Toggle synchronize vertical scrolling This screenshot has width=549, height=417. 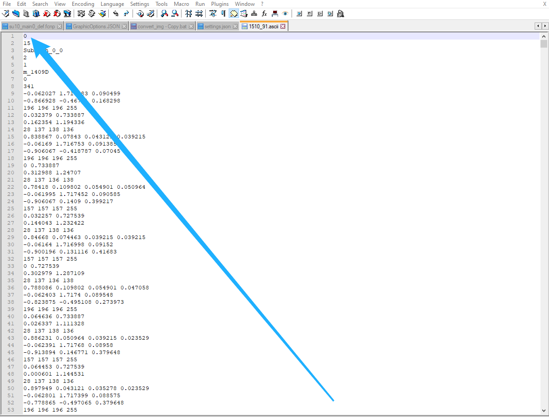[189, 13]
